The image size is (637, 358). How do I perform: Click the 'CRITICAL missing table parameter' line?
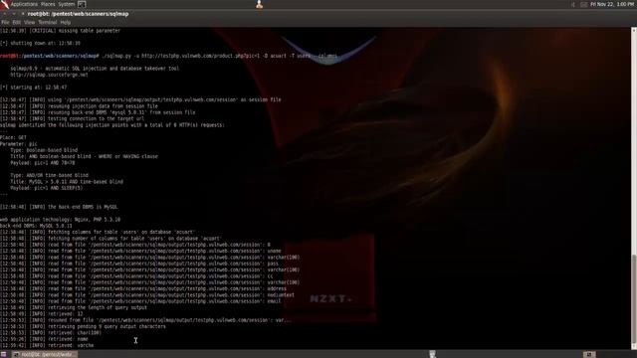[x=60, y=31]
